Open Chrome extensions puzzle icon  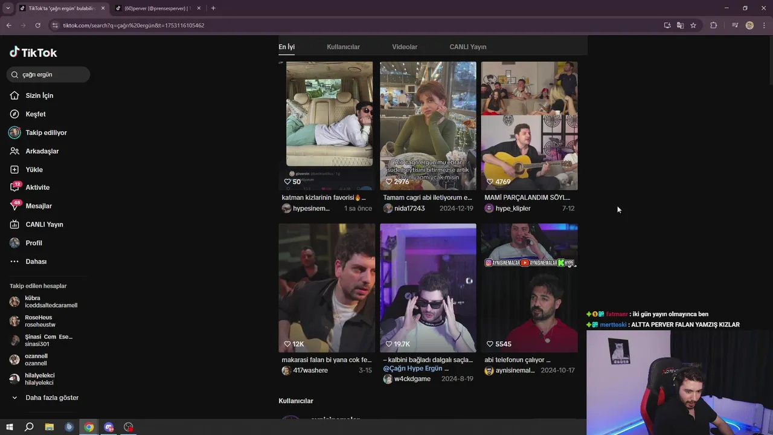(x=713, y=25)
